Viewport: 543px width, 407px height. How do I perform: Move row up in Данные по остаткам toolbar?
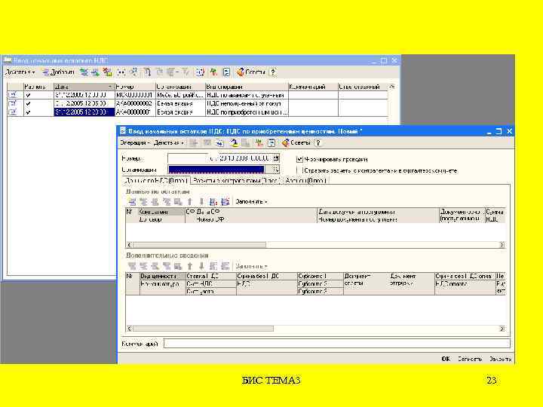pyautogui.click(x=190, y=202)
